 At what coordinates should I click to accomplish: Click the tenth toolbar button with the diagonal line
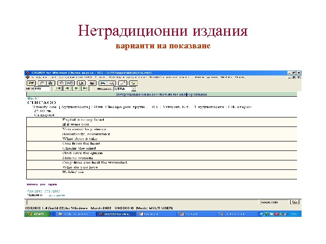click(122, 83)
